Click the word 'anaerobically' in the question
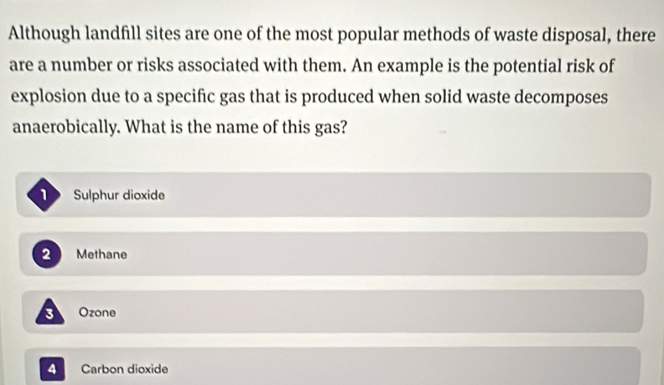The height and width of the screenshot is (385, 664). 64,129
